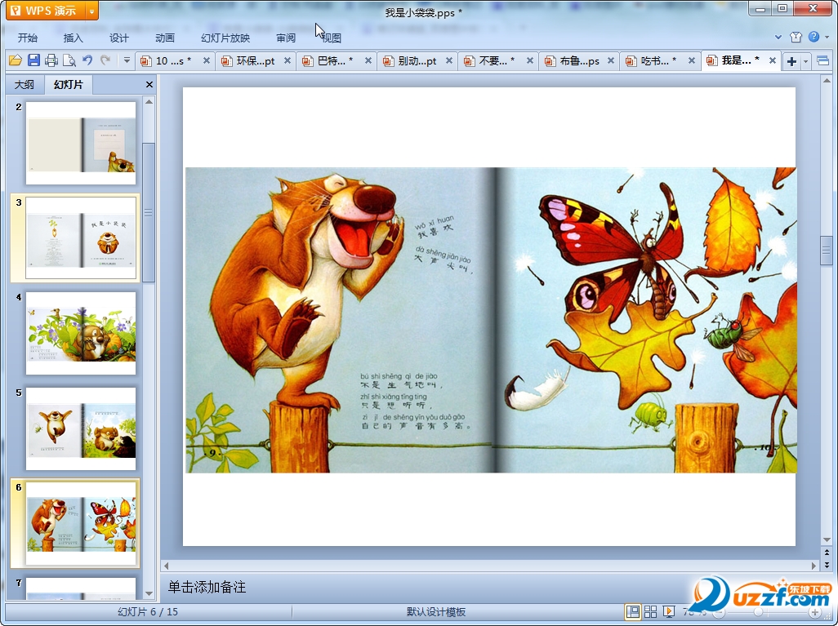Go to previous slide double-arrow button
Screen dimensions: 838x626
(827, 553)
